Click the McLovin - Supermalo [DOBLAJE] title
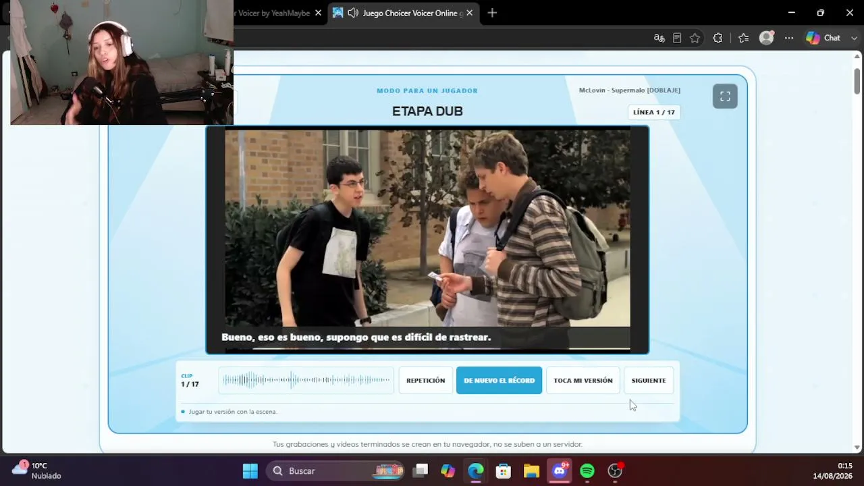Image resolution: width=864 pixels, height=486 pixels. click(x=630, y=90)
